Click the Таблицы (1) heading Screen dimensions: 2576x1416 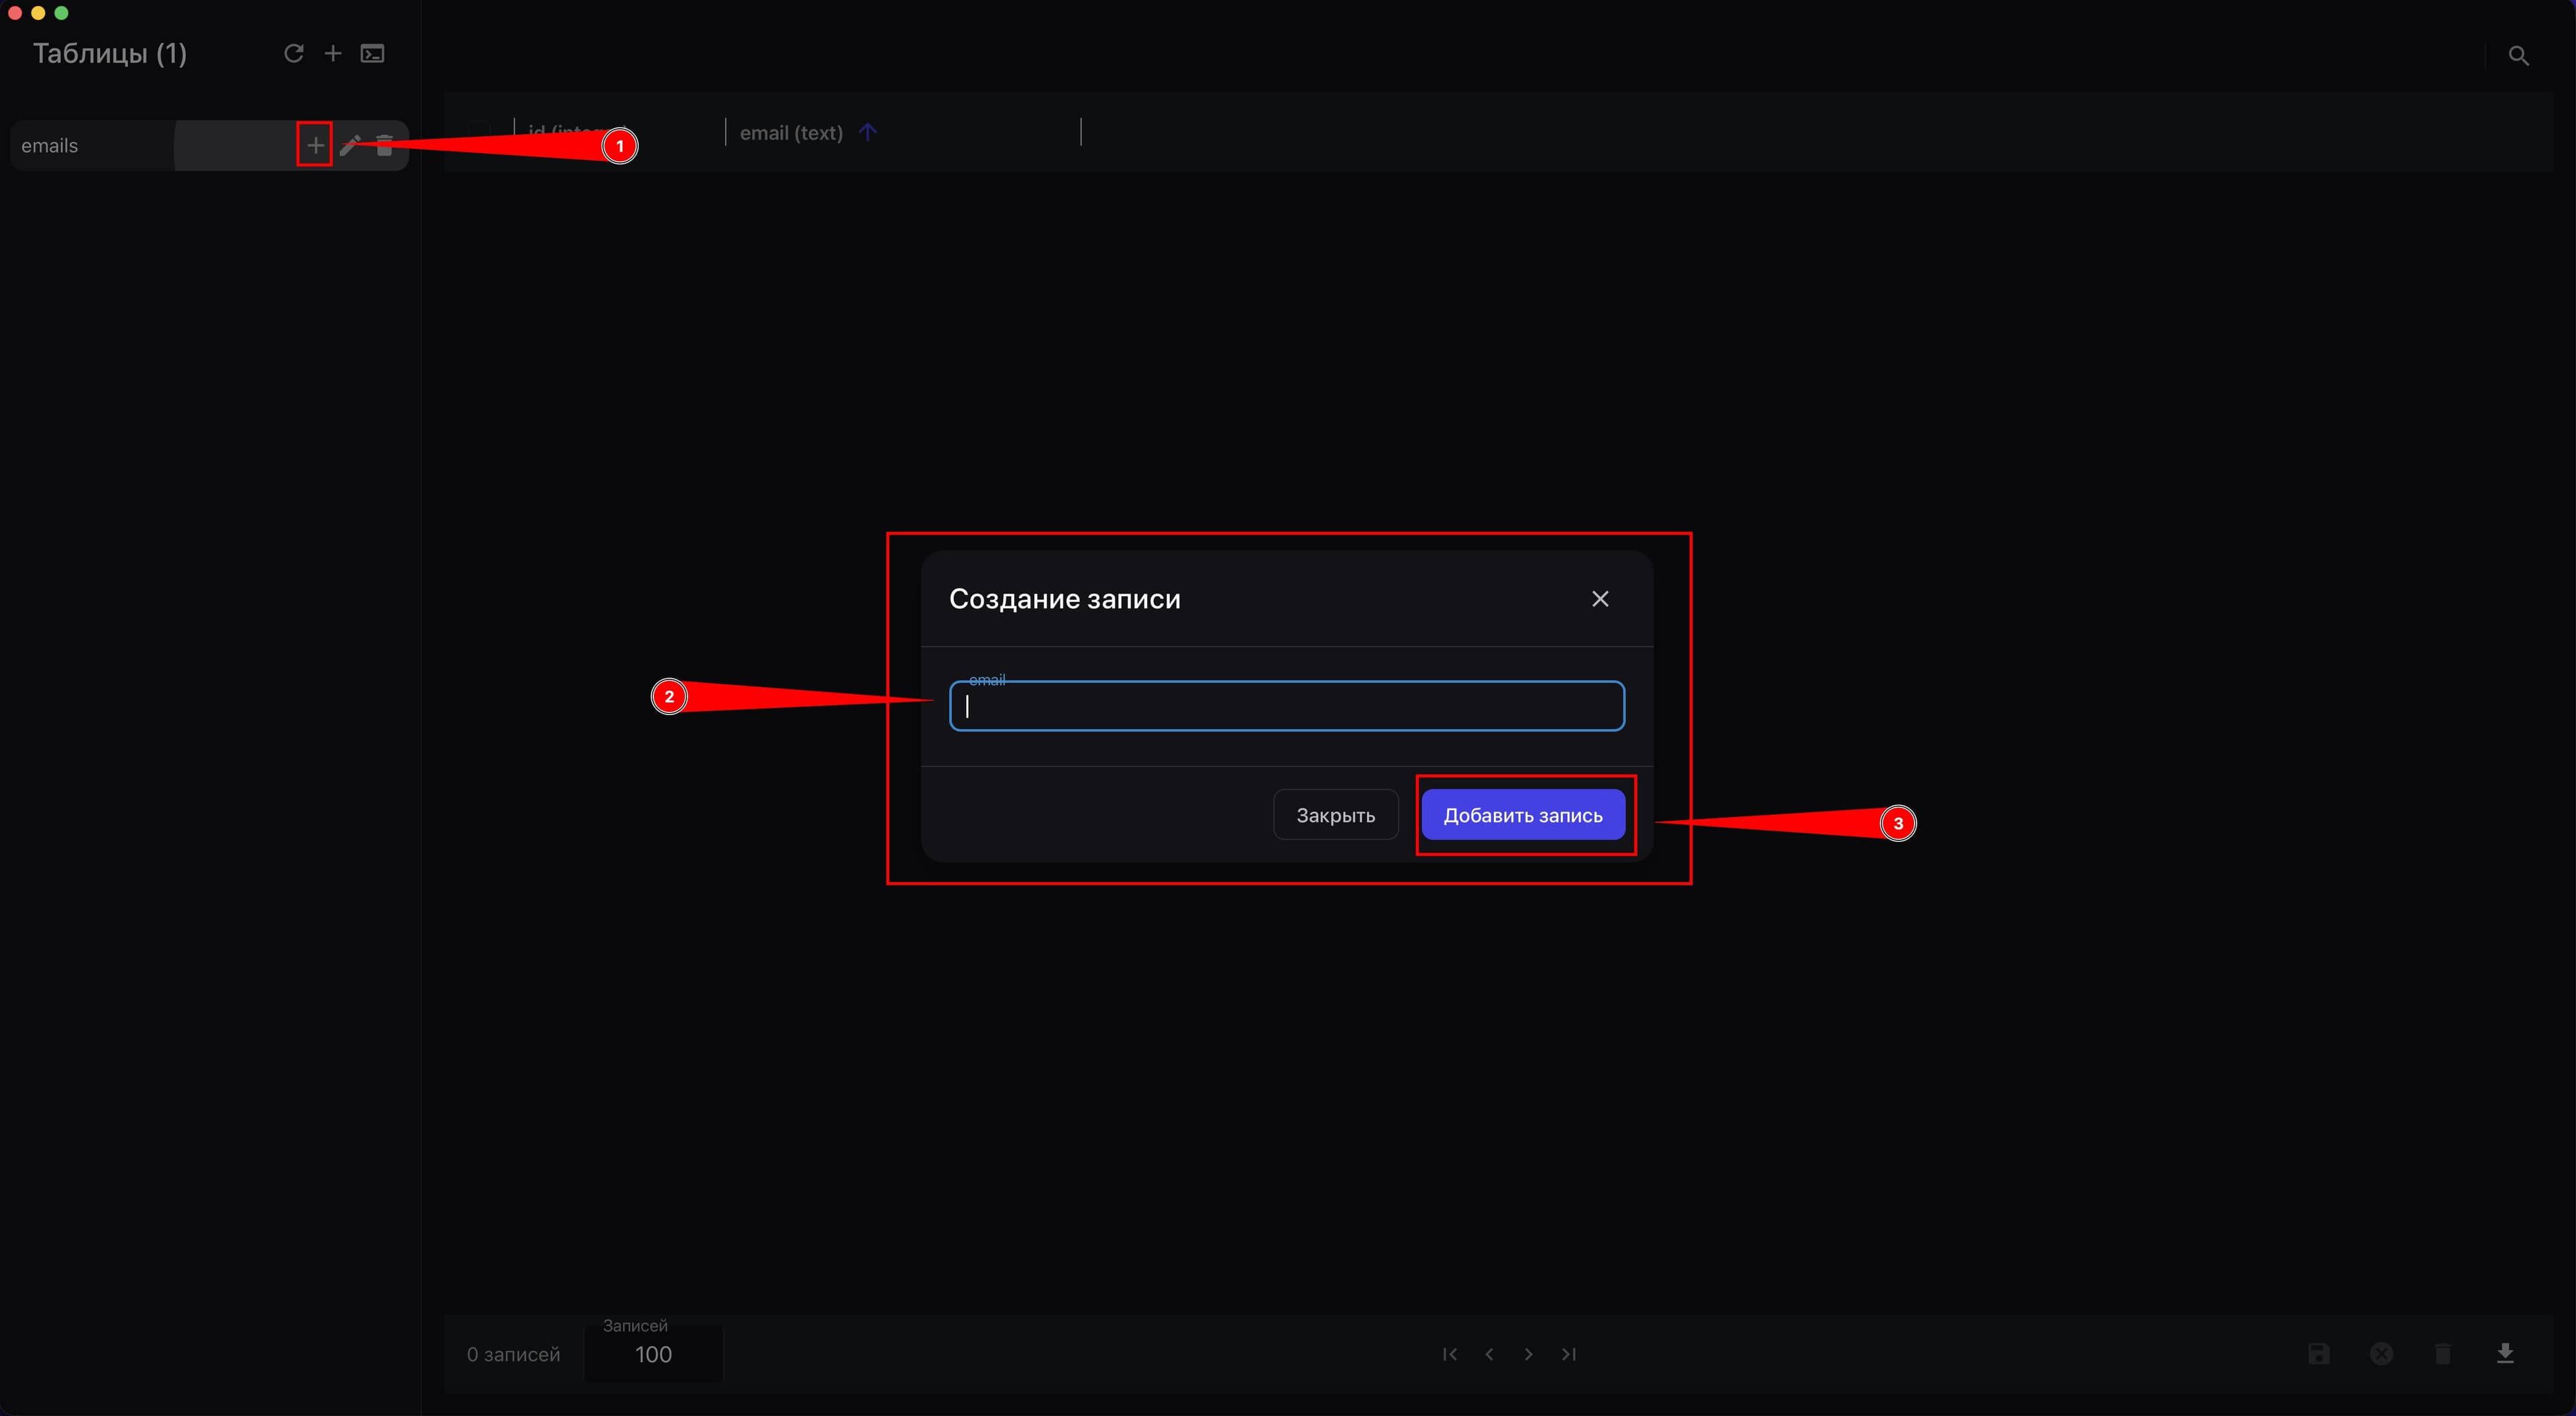point(110,54)
